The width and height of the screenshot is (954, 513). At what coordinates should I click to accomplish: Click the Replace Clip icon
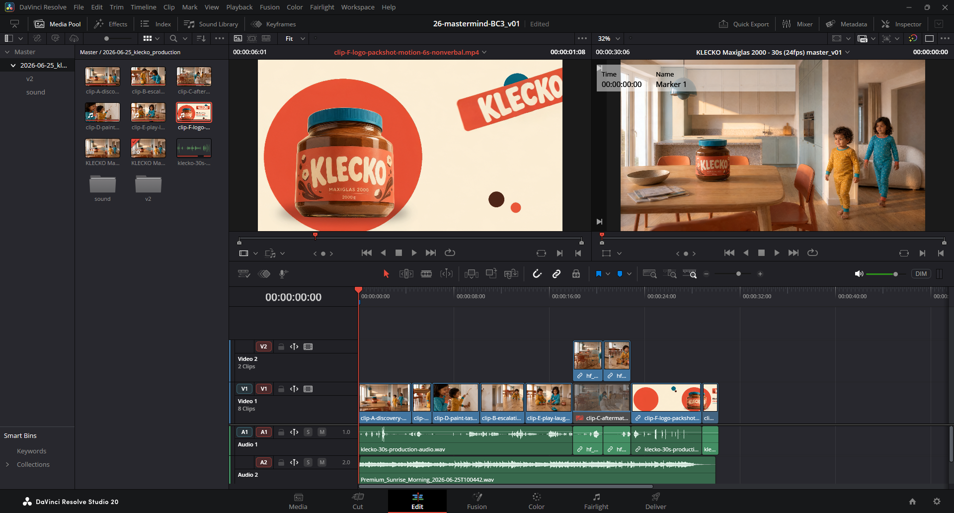point(511,274)
